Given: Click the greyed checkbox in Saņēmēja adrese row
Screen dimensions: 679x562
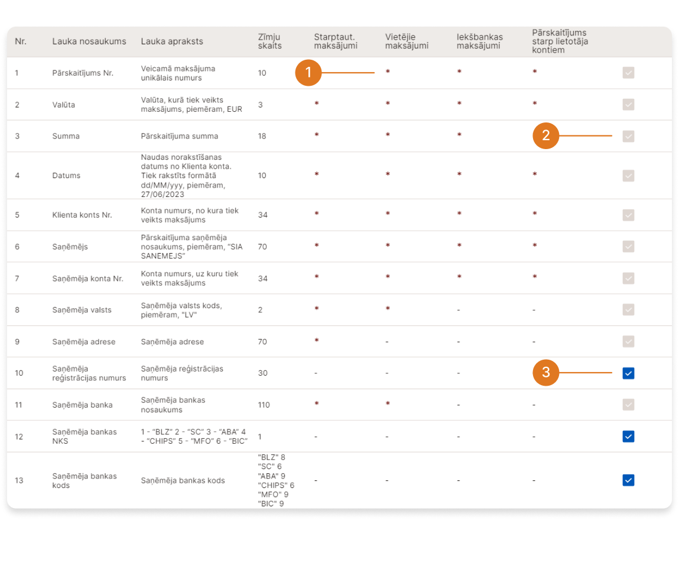Looking at the screenshot, I should point(628,341).
